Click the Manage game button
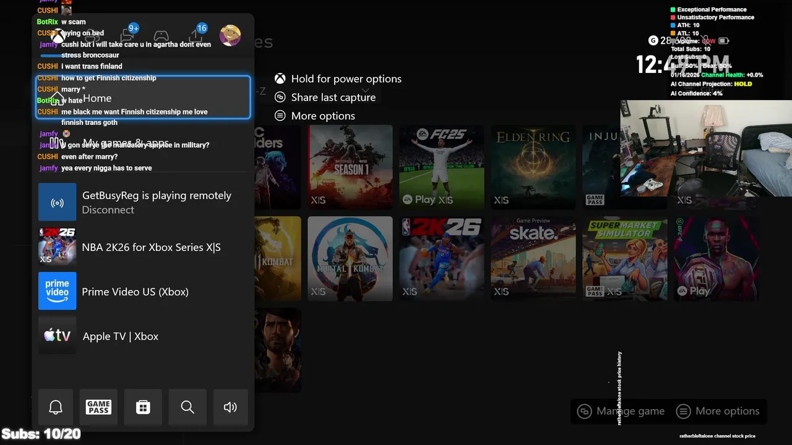 (x=621, y=411)
